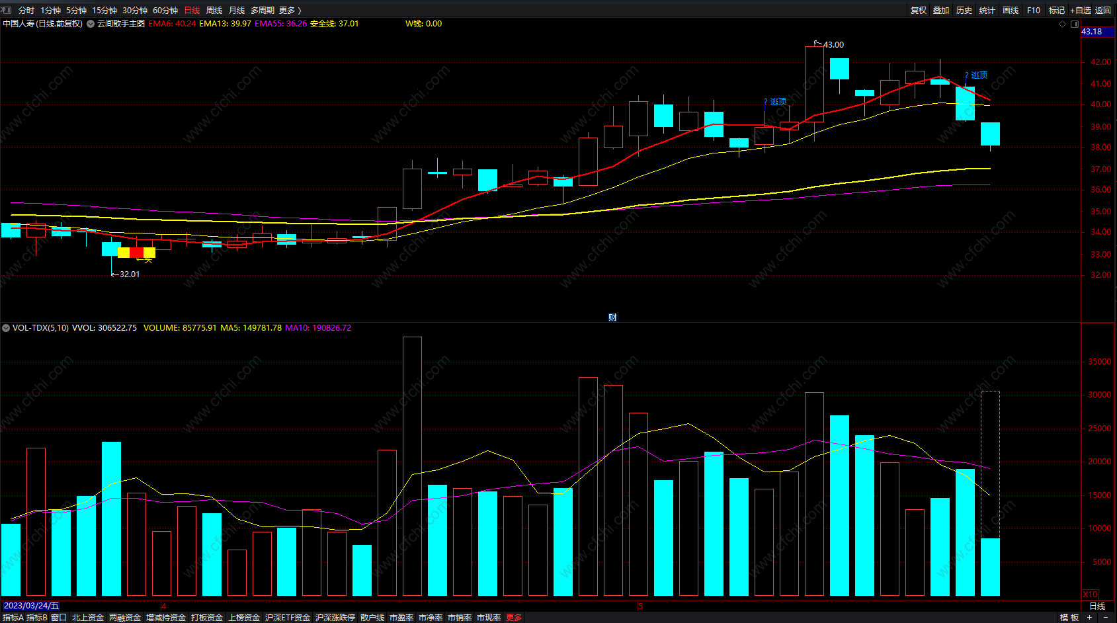
Task: Open the 多周期 multi-period view
Action: (x=263, y=11)
